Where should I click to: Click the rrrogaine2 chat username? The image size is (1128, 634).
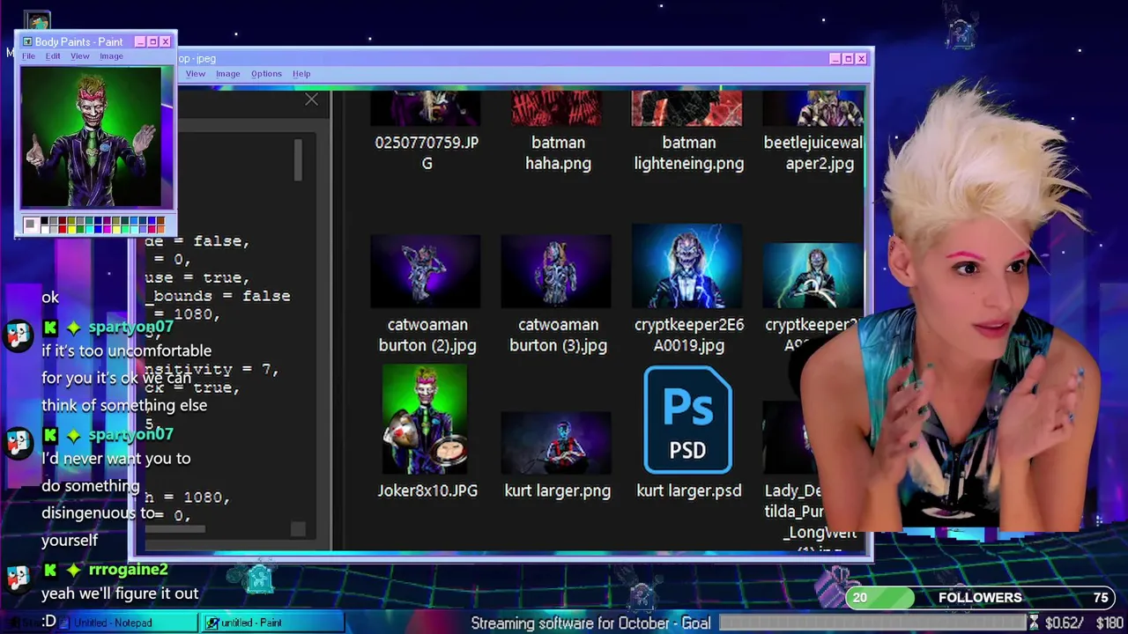pos(128,570)
